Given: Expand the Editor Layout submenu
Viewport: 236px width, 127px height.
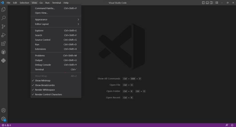Looking at the screenshot, I should pos(56,24).
